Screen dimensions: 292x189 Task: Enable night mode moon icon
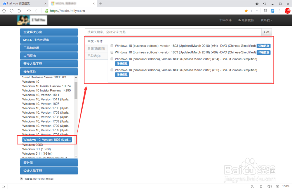pyautogui.click(x=253, y=186)
